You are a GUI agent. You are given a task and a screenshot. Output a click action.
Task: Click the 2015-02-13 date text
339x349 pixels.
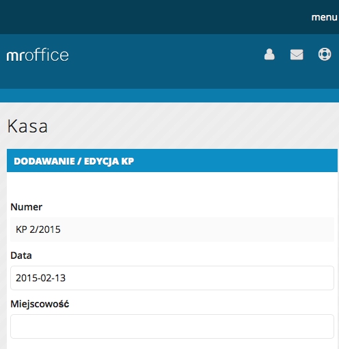tap(40, 278)
